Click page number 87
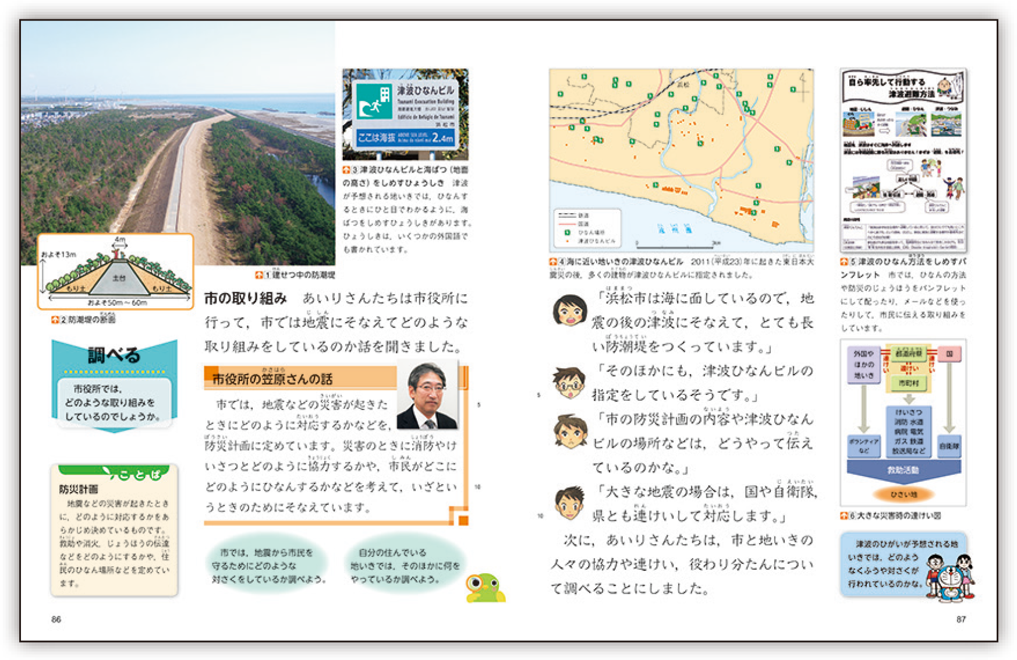The width and height of the screenshot is (1017, 660). [x=961, y=619]
